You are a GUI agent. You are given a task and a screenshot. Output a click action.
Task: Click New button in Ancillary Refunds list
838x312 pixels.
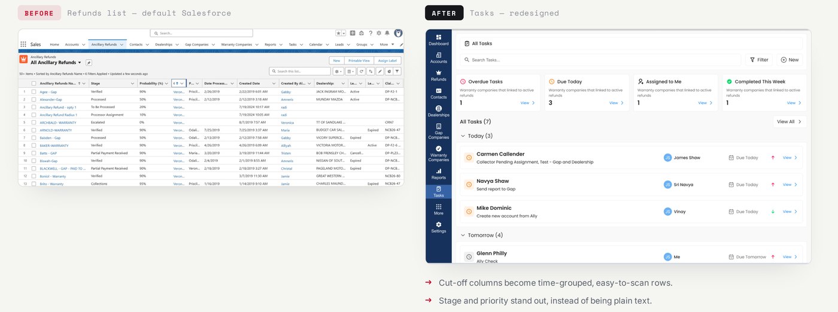[336, 60]
